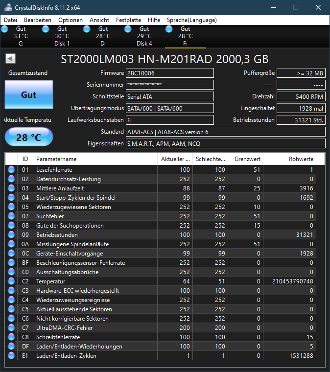The width and height of the screenshot is (330, 372).
Task: Select the Laden/Entladen-Wiederholungen row
Action: (161, 347)
